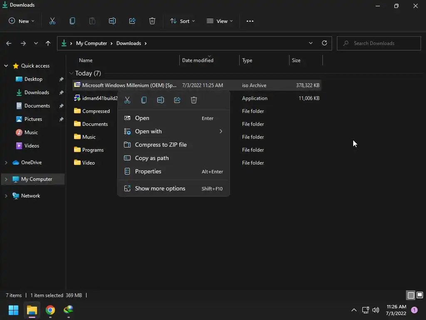The image size is (426, 320).
Task: Click the Share icon in the top toolbar
Action: [x=132, y=21]
